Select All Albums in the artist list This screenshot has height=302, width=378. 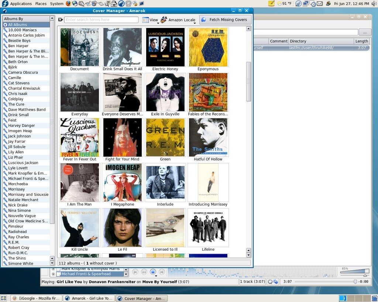coord(26,25)
